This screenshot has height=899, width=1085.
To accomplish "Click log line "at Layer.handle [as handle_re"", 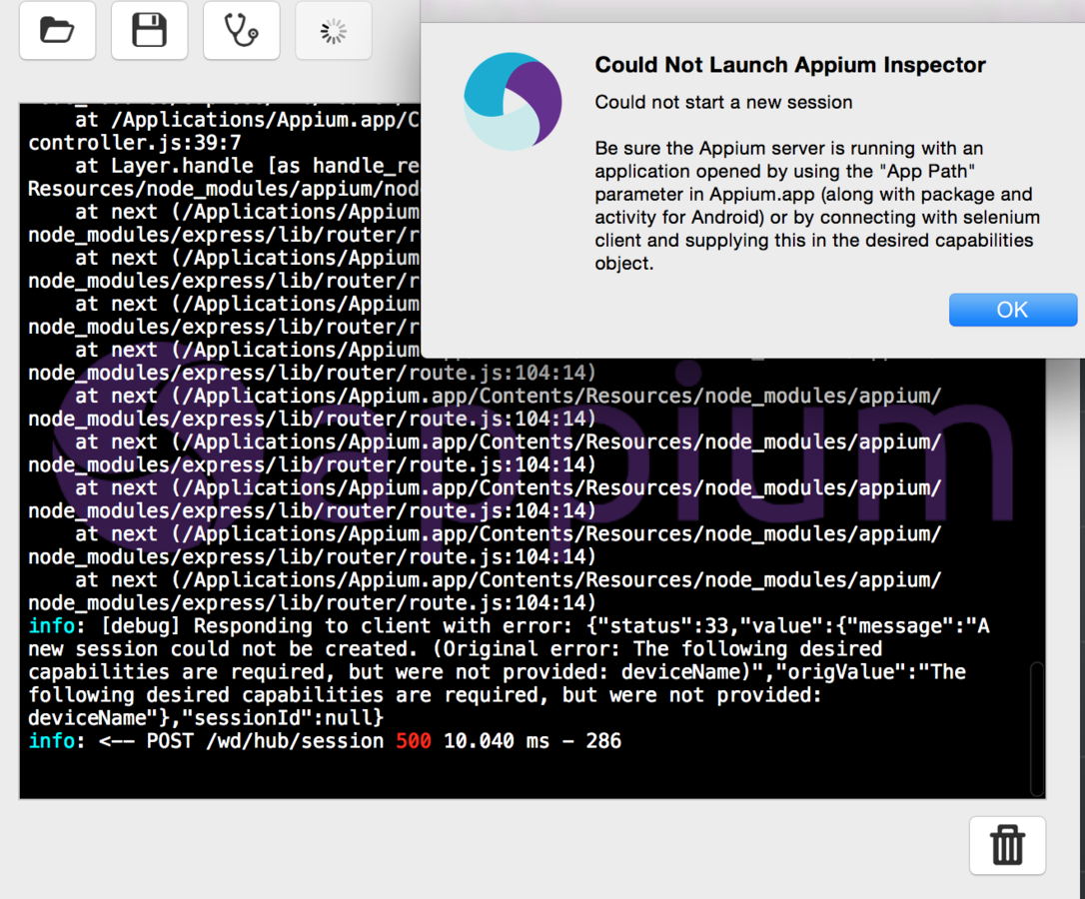I will [247, 166].
